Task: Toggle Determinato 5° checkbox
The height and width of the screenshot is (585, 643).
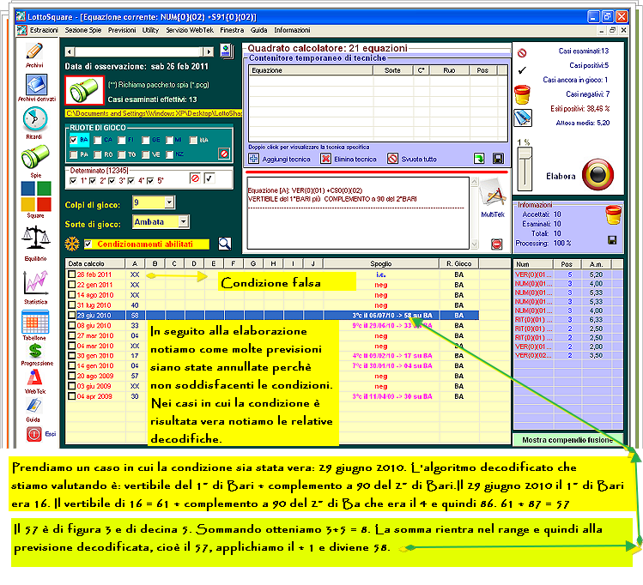Action: pyautogui.click(x=150, y=181)
